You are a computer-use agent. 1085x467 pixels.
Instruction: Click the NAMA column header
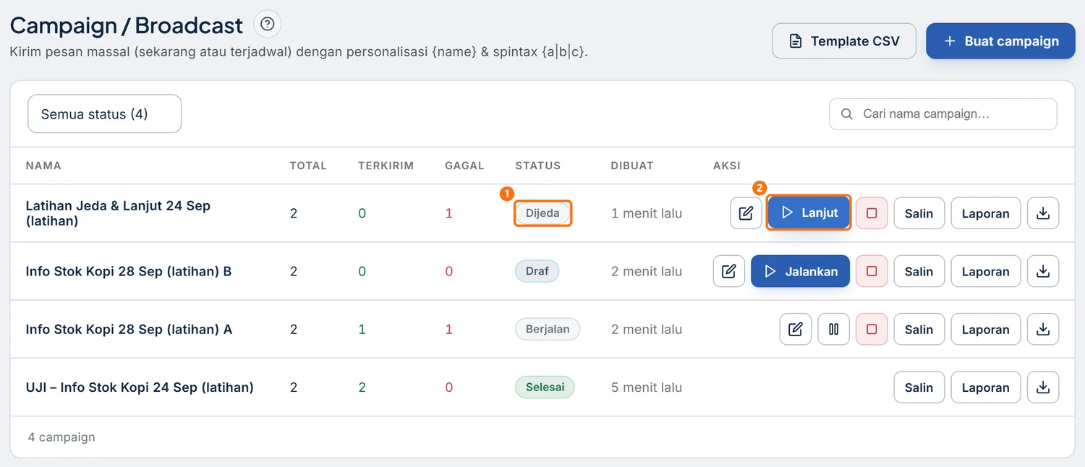point(43,166)
